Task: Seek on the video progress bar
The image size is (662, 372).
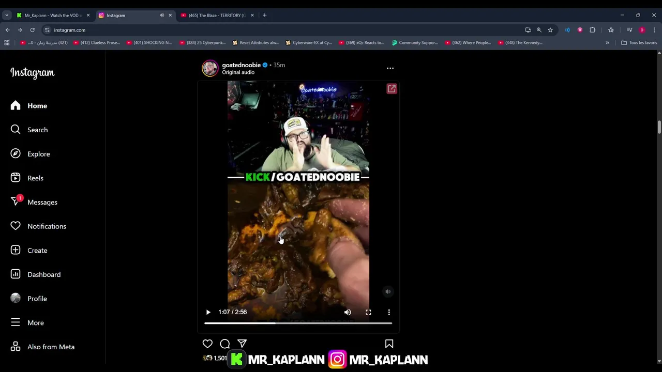Action: [x=298, y=323]
